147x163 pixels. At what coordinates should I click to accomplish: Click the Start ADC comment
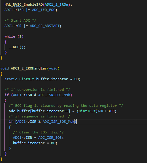[x=20, y=20]
